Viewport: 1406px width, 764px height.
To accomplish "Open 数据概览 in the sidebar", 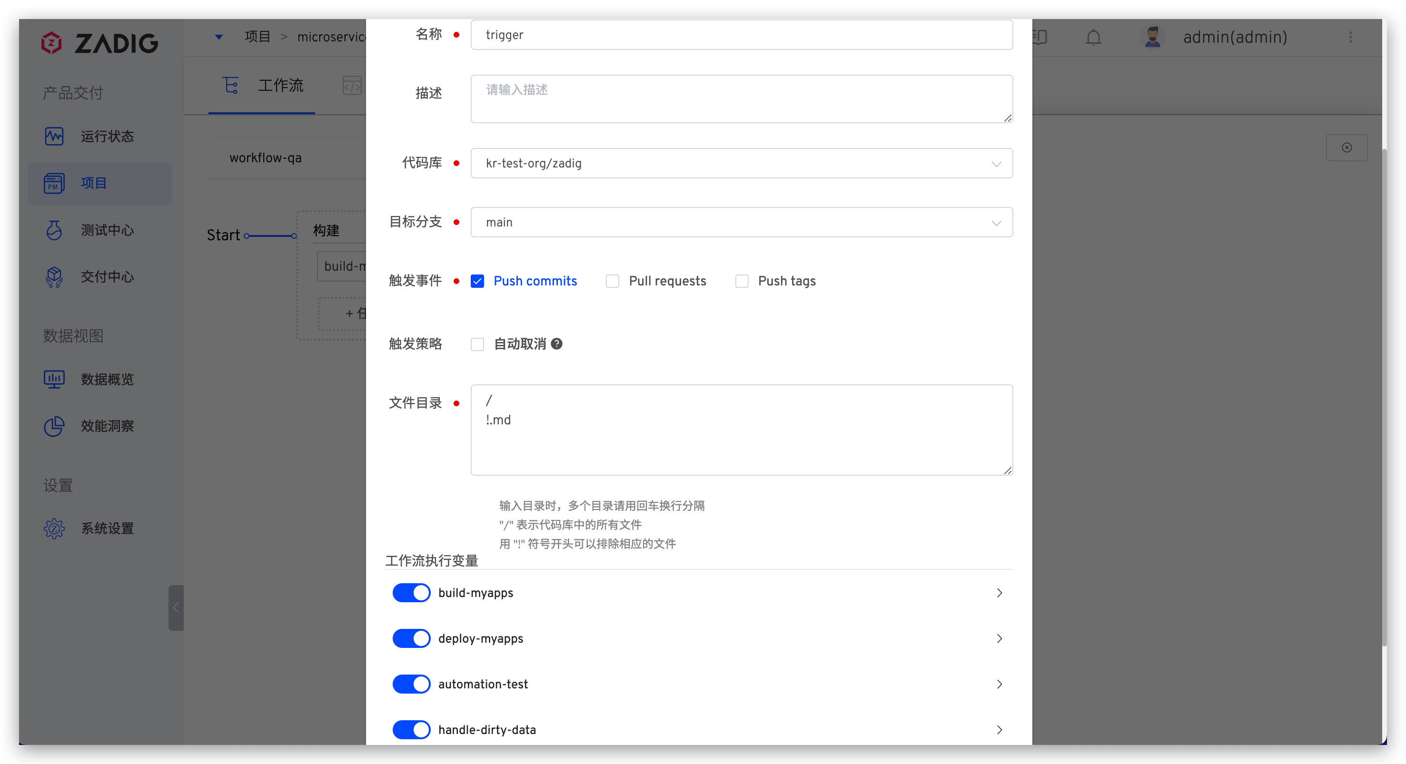I will click(x=107, y=379).
